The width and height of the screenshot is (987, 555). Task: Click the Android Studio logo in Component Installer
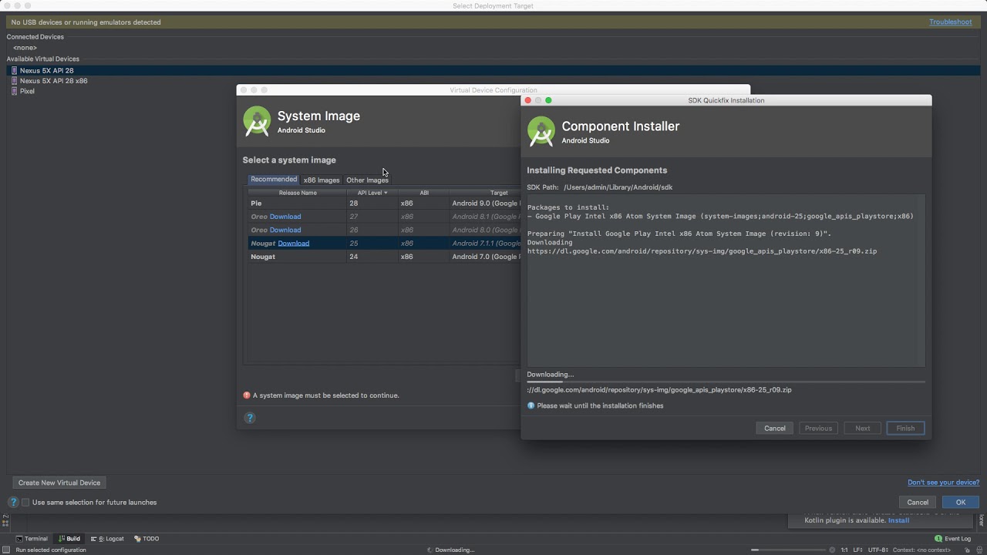[x=541, y=131]
